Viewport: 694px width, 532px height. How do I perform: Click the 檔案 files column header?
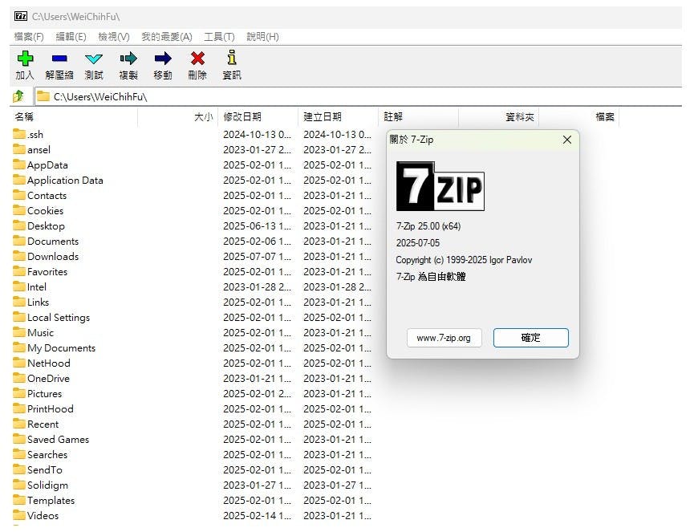(x=578, y=117)
